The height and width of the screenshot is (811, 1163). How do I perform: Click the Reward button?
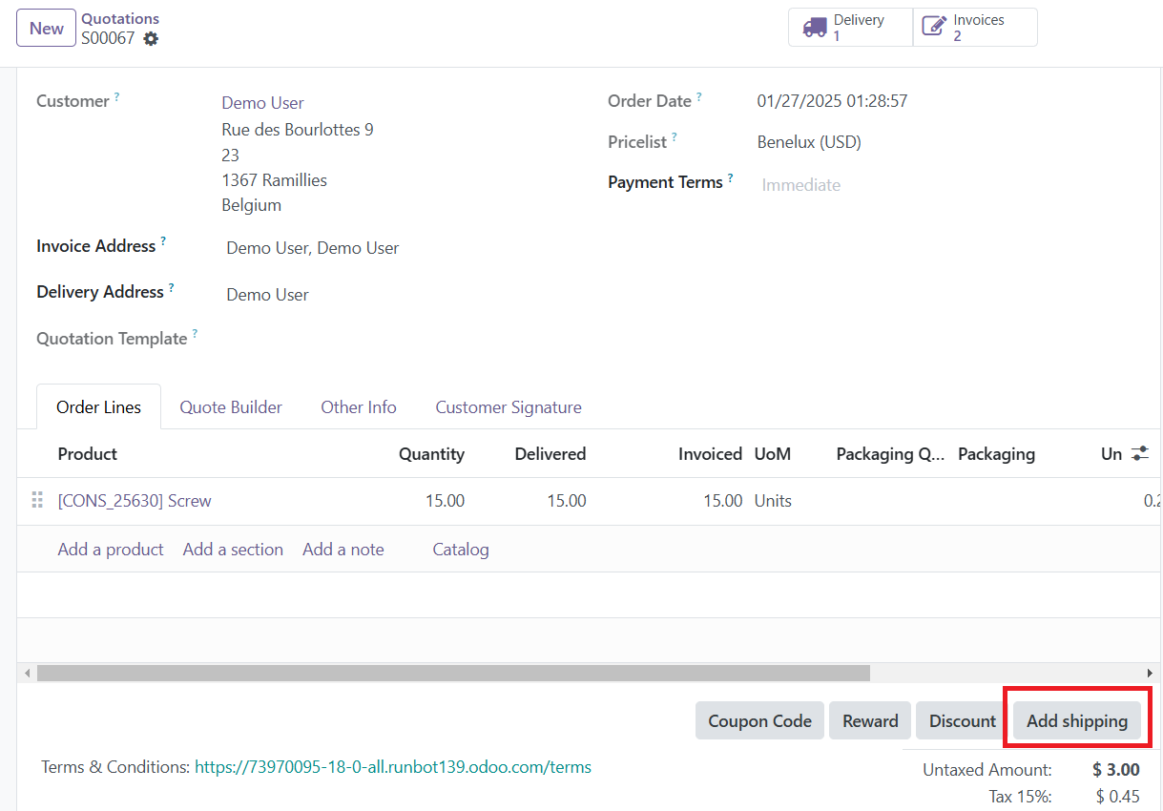870,721
